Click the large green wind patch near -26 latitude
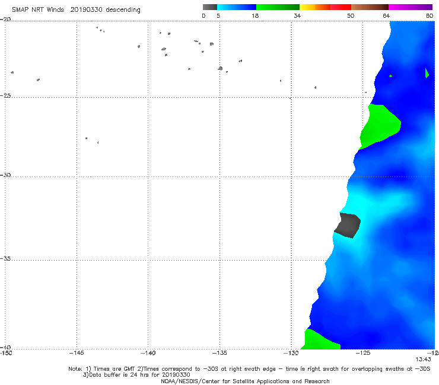The image size is (439, 385). click(379, 126)
